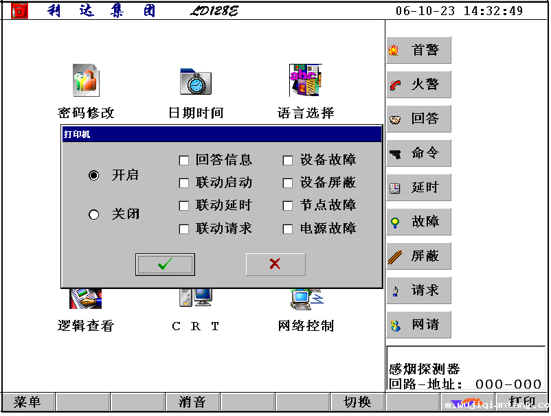
Task: Open the 菜单 menu in bottom bar
Action: (x=27, y=402)
